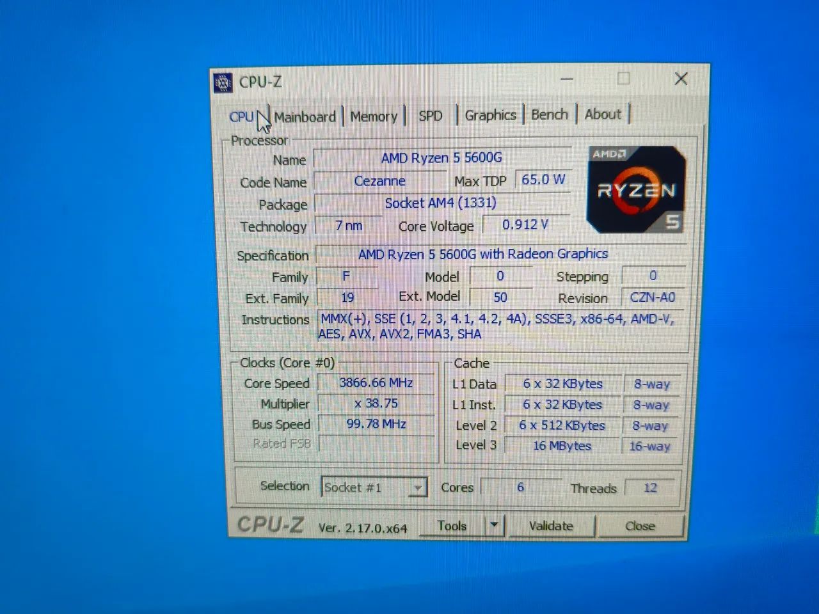Close CPU-Z with the X icon
Viewport: 819px width, 614px height.
681,79
